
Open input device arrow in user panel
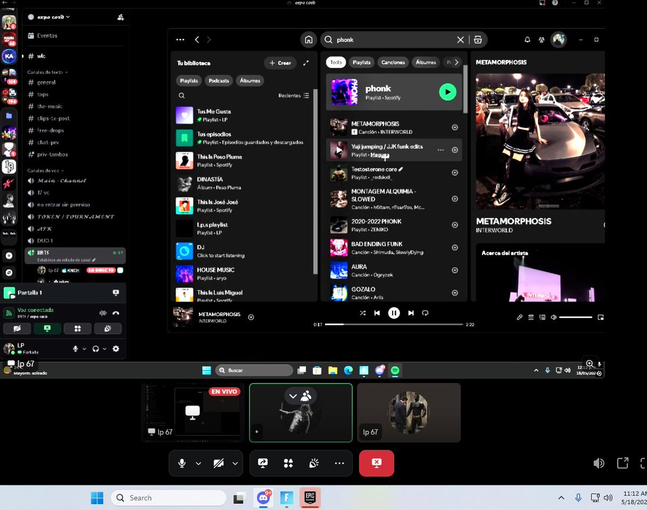(84, 348)
